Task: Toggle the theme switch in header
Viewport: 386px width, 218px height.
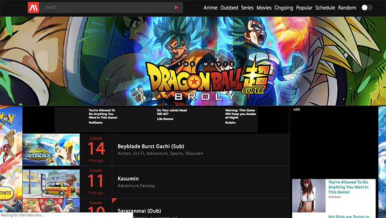Action: coord(367,8)
